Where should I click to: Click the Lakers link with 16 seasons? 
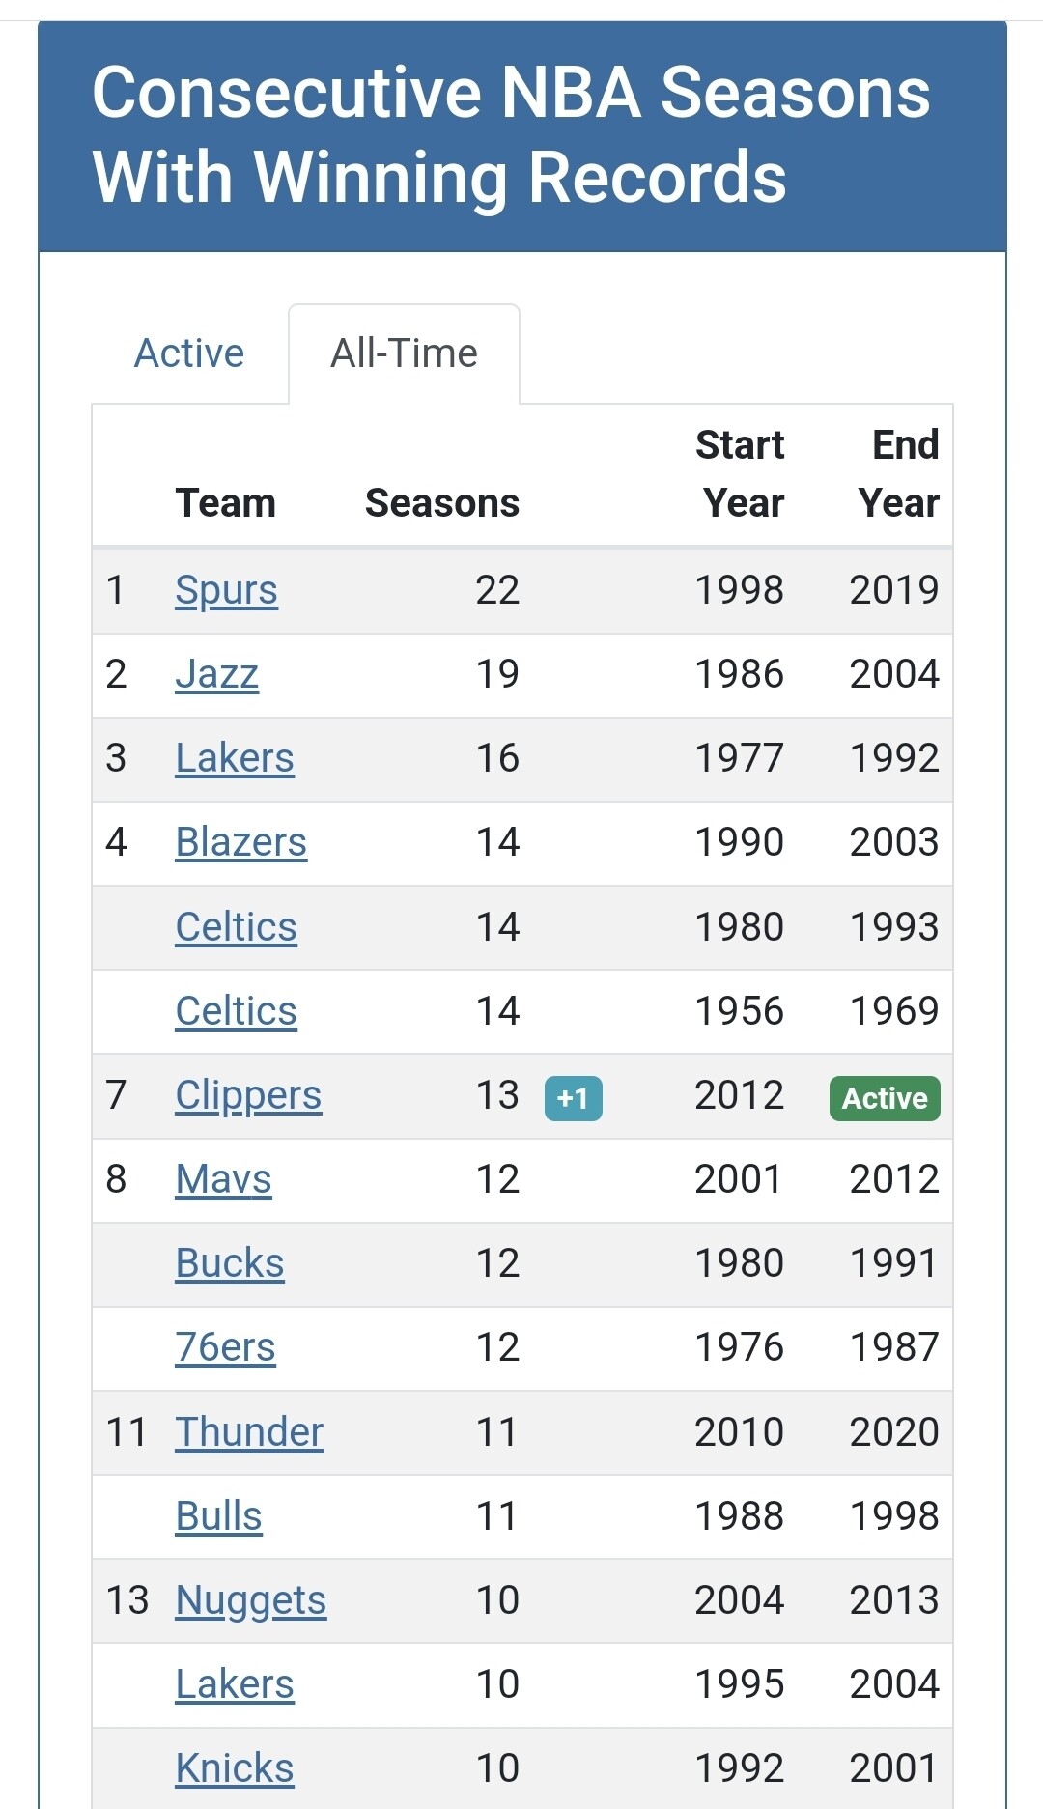point(235,758)
